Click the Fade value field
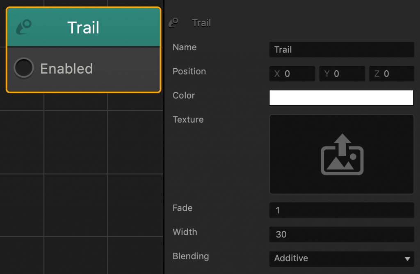420x274 pixels. click(x=341, y=210)
